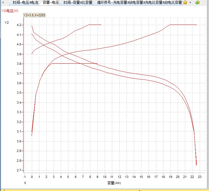Click the 3.8 V flat plateau line segment
Viewport: 209px width, 191px height.
click(x=75, y=63)
